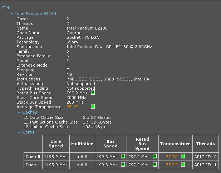Click the Stepping value D
This screenshot has width=221, height=173.
(x=68, y=70)
